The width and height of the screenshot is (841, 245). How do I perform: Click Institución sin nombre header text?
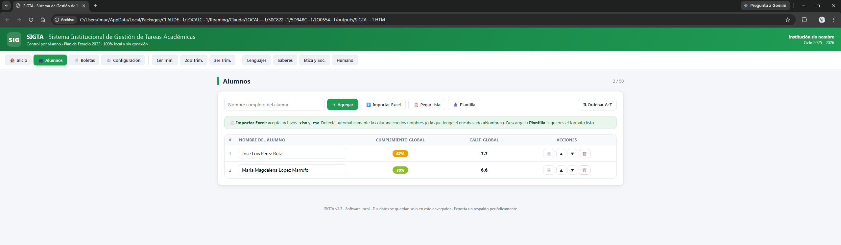pos(811,37)
